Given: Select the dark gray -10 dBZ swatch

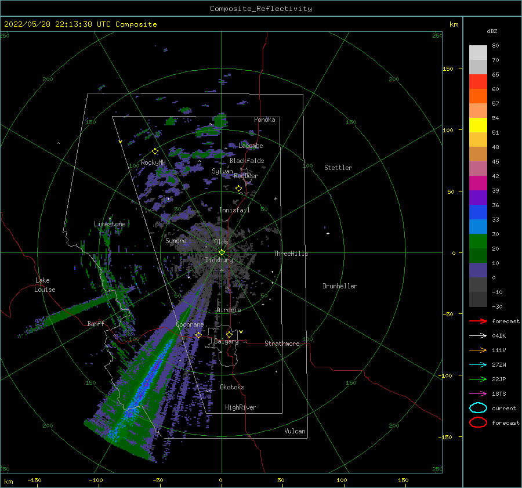Looking at the screenshot, I should [478, 299].
